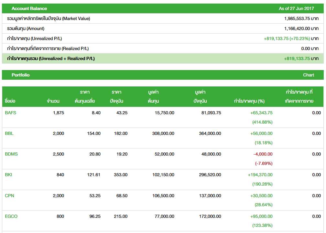The image size is (326, 233).
Task: Click BDMS loss percentage (-7.69%)
Action: [264, 163]
